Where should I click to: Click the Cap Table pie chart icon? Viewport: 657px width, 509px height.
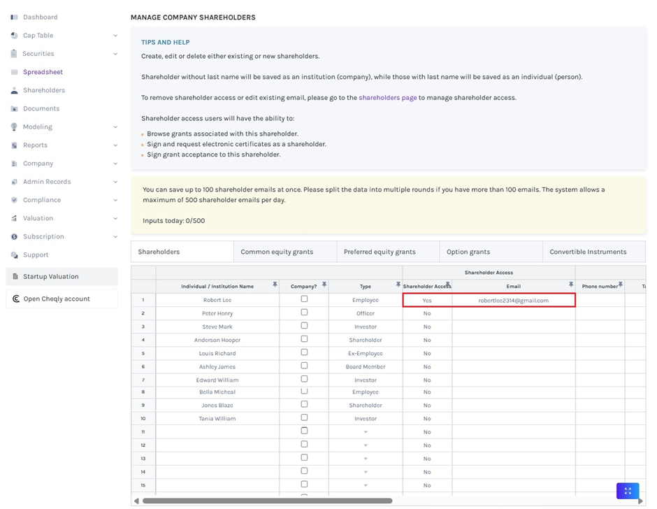pyautogui.click(x=15, y=36)
